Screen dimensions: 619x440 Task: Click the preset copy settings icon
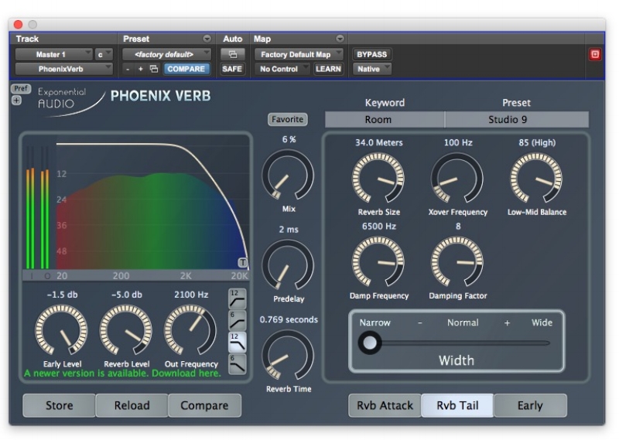(x=154, y=69)
